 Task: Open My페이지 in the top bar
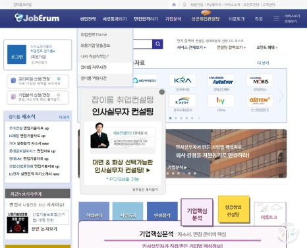(213, 5)
